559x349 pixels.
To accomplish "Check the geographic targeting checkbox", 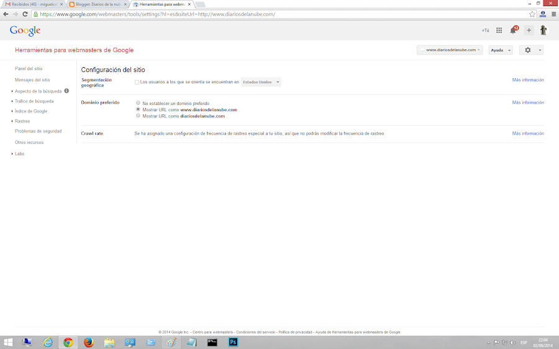I will pos(137,82).
